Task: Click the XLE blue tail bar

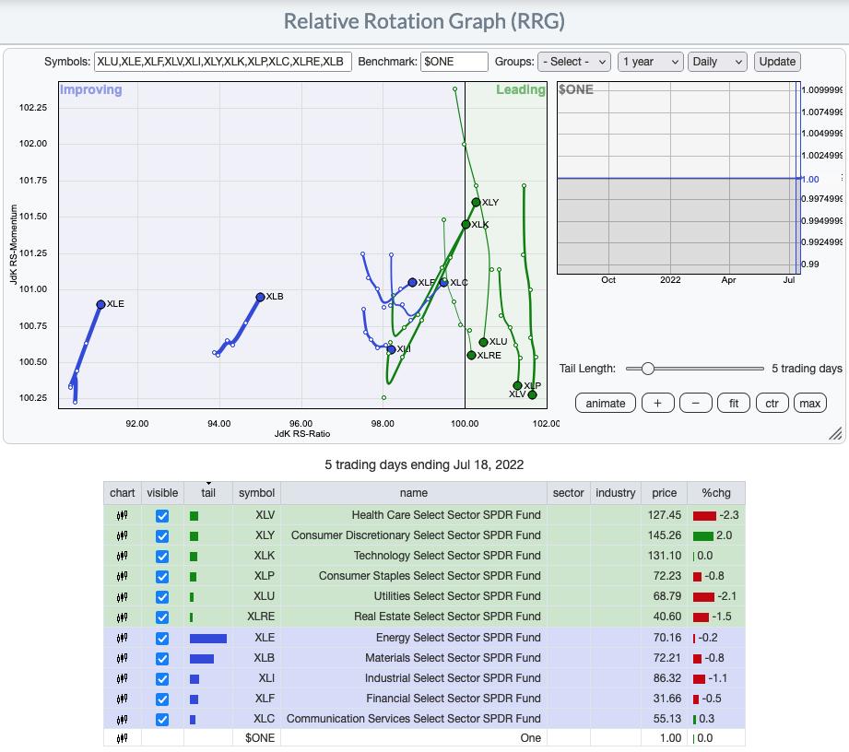Action: click(x=208, y=639)
